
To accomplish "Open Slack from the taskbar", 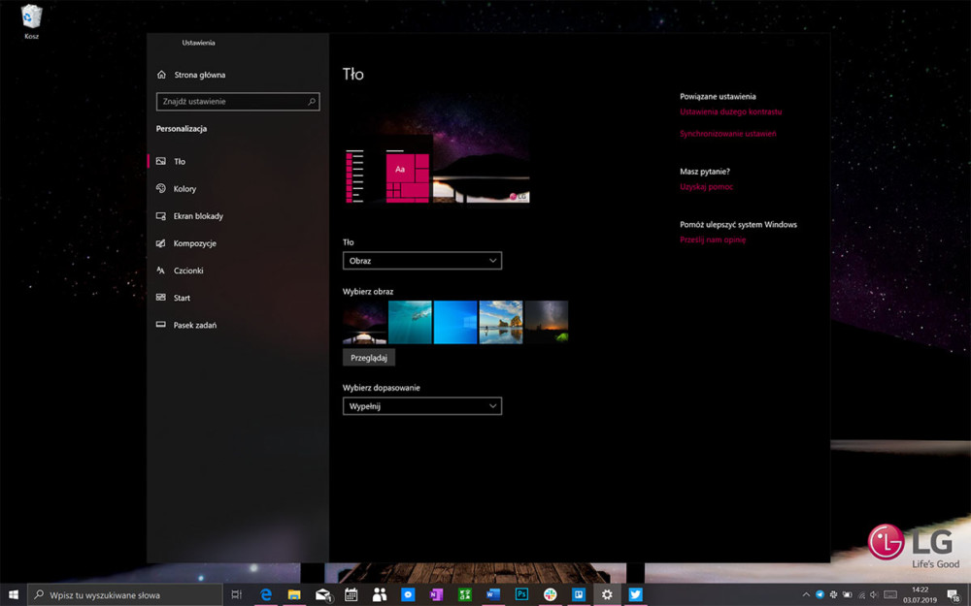I will 551,594.
